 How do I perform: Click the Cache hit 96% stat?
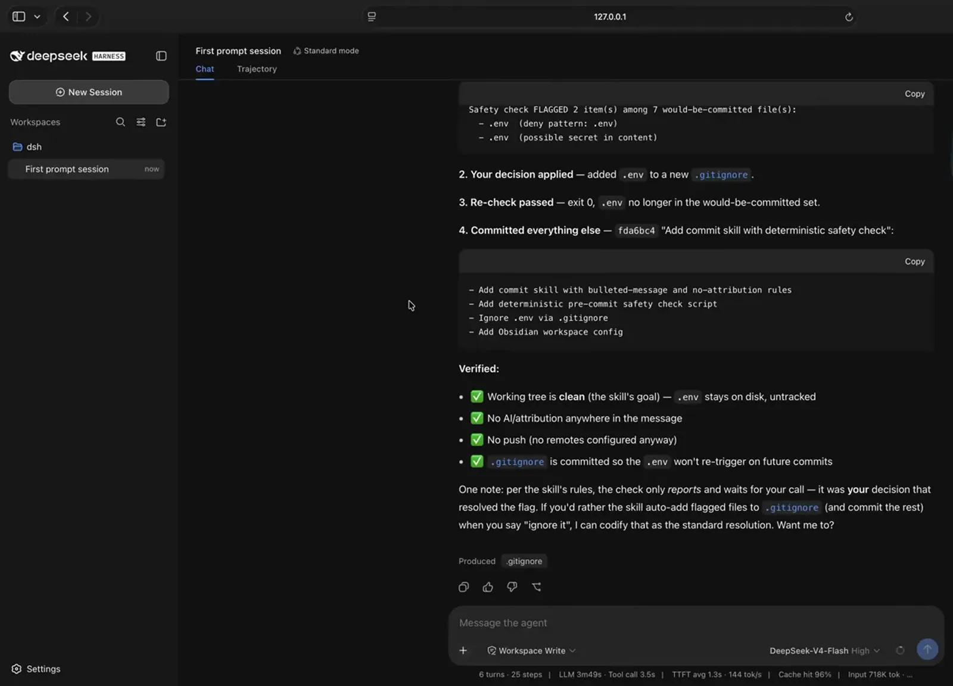pos(805,675)
